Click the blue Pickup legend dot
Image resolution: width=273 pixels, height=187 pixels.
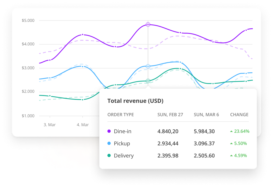point(109,143)
